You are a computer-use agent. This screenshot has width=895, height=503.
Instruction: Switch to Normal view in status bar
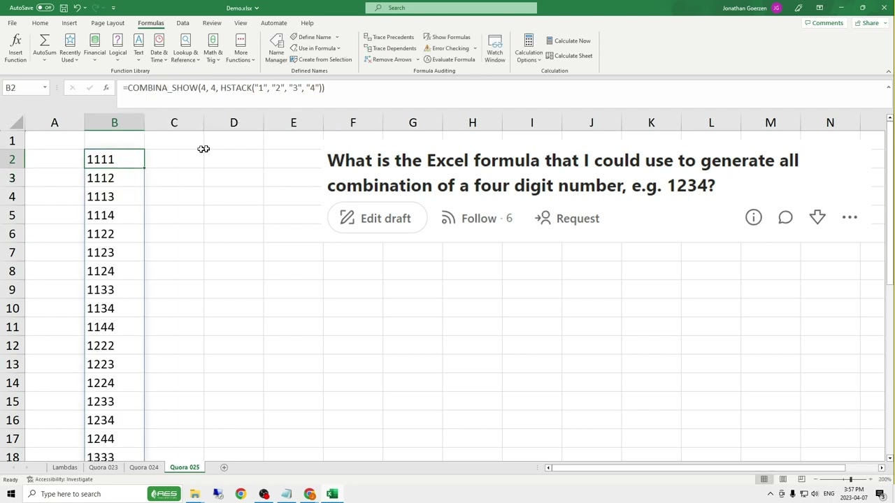764,479
